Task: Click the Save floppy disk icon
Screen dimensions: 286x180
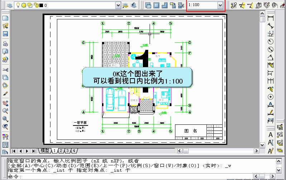Action: click(x=5, y=34)
